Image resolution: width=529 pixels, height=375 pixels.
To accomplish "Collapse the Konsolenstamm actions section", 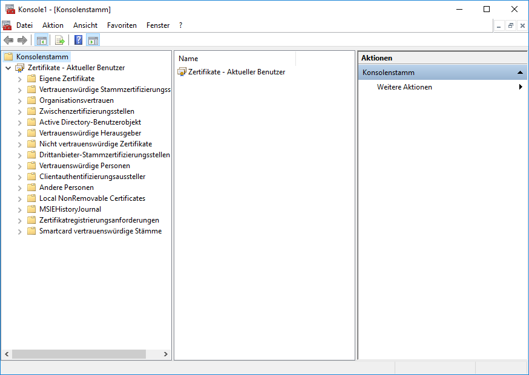I will [519, 72].
